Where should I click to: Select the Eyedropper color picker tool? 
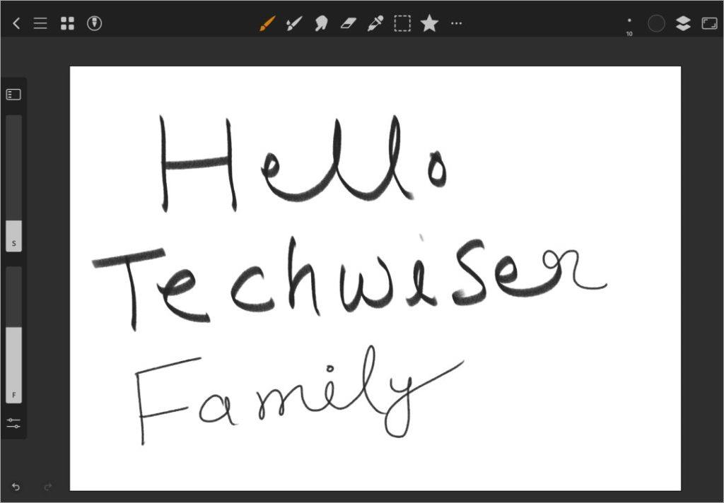pyautogui.click(x=375, y=23)
